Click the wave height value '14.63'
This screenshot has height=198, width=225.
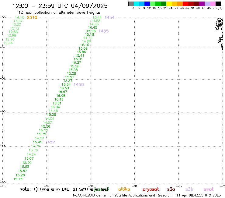tap(94, 24)
